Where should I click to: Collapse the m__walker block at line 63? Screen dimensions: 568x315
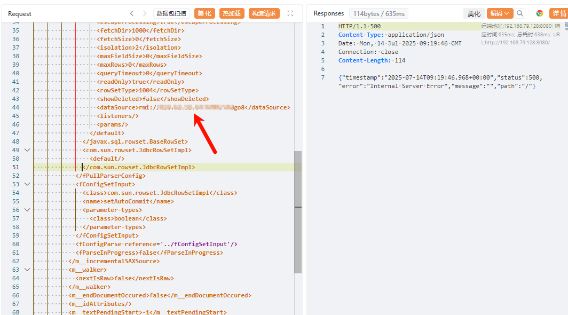coord(27,270)
